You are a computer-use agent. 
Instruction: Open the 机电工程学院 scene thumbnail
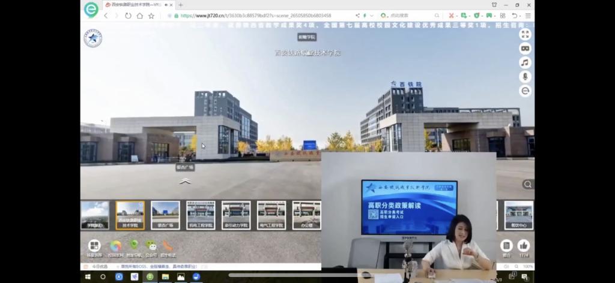click(201, 215)
